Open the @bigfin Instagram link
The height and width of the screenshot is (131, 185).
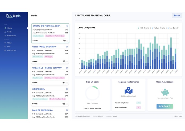115,116
